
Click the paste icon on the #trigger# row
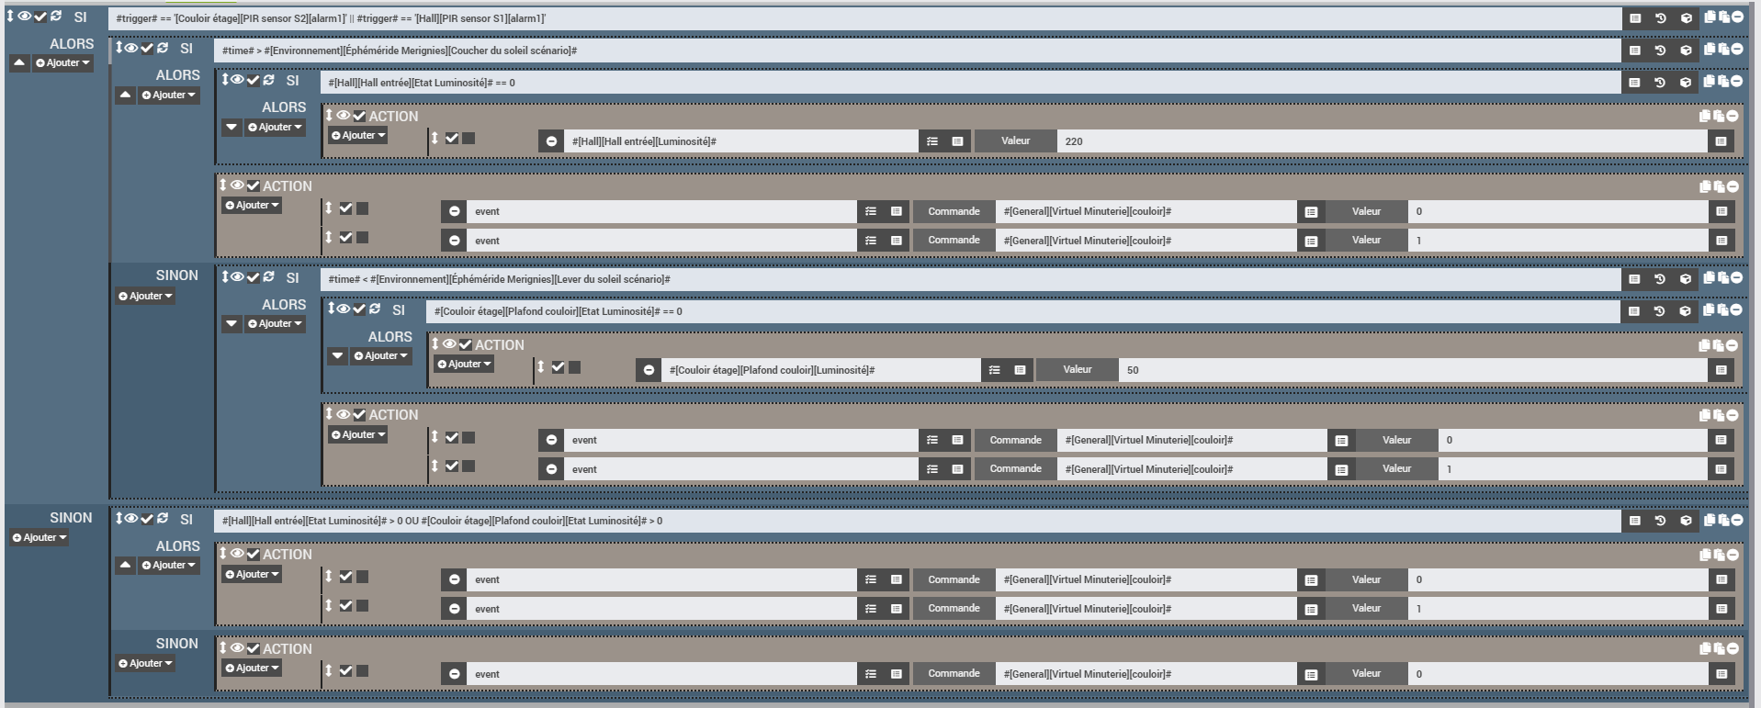[x=1723, y=17]
